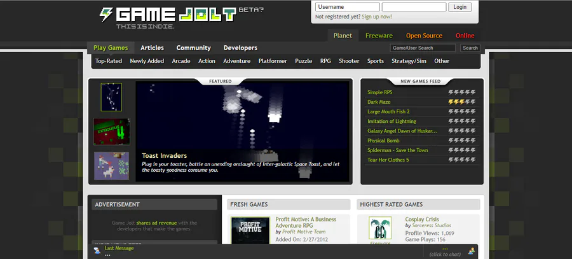Click the password input field

point(414,7)
